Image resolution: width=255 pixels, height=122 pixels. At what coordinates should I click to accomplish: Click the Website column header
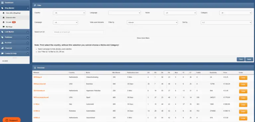coord(37,72)
